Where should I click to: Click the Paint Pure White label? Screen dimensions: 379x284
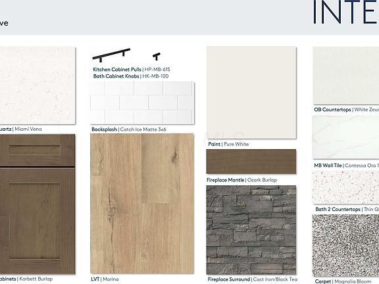(228, 144)
